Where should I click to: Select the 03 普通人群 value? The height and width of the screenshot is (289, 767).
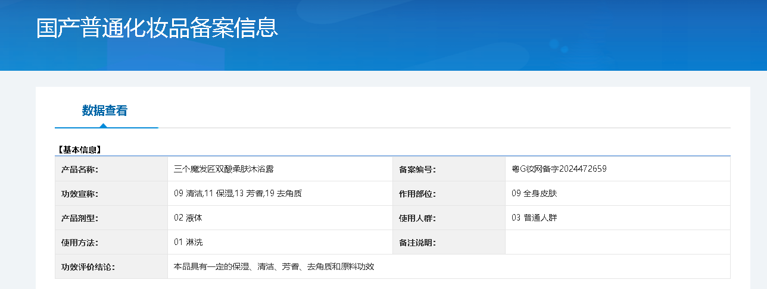coord(534,218)
